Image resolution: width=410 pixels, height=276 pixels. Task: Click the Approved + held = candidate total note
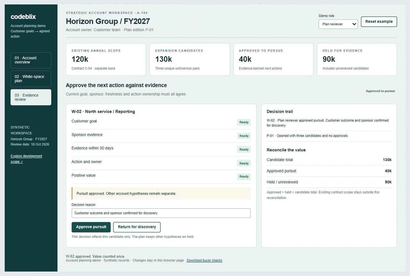(x=323, y=195)
